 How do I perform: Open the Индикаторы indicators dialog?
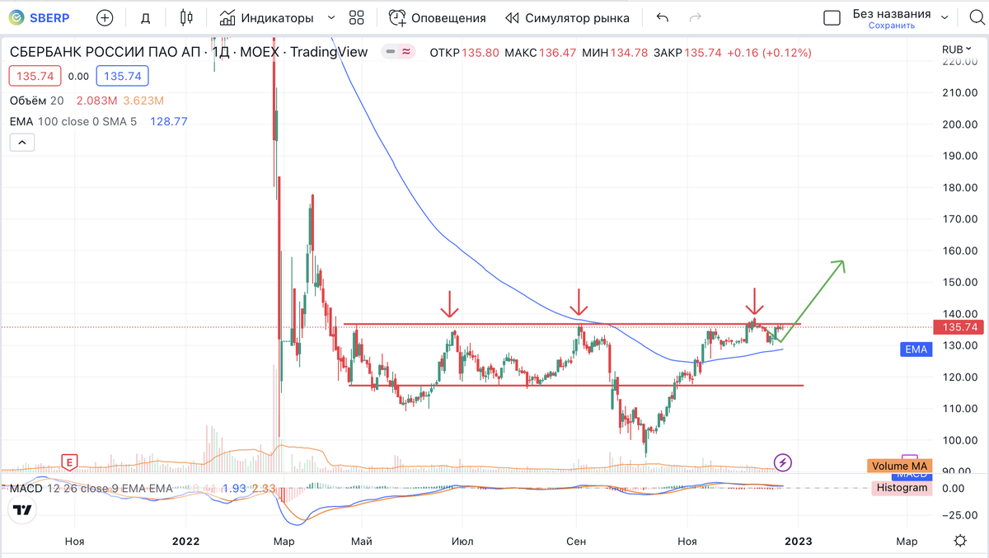click(266, 17)
